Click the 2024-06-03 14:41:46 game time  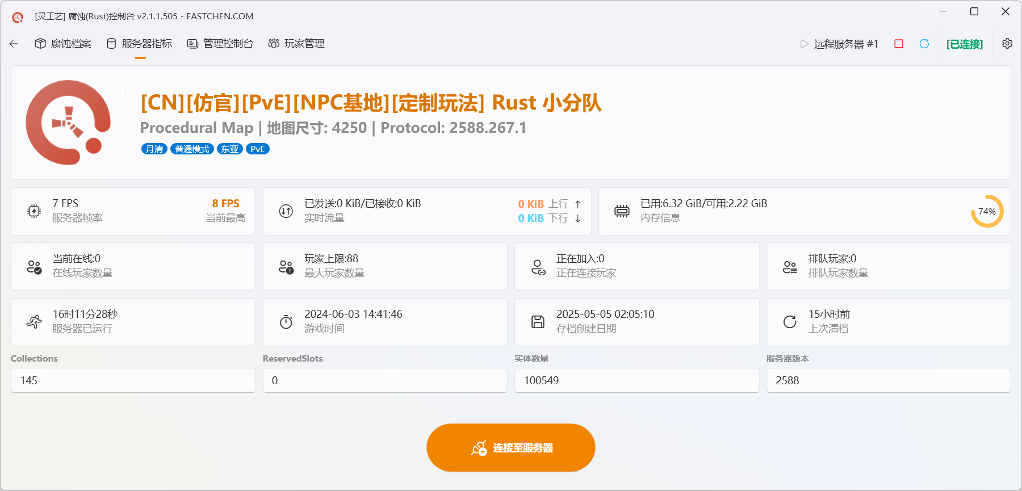point(353,314)
